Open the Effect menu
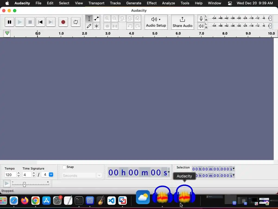 151,3
